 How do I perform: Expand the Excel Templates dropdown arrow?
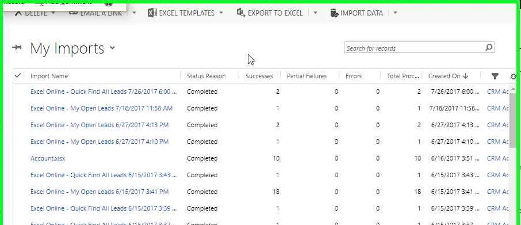click(x=221, y=13)
